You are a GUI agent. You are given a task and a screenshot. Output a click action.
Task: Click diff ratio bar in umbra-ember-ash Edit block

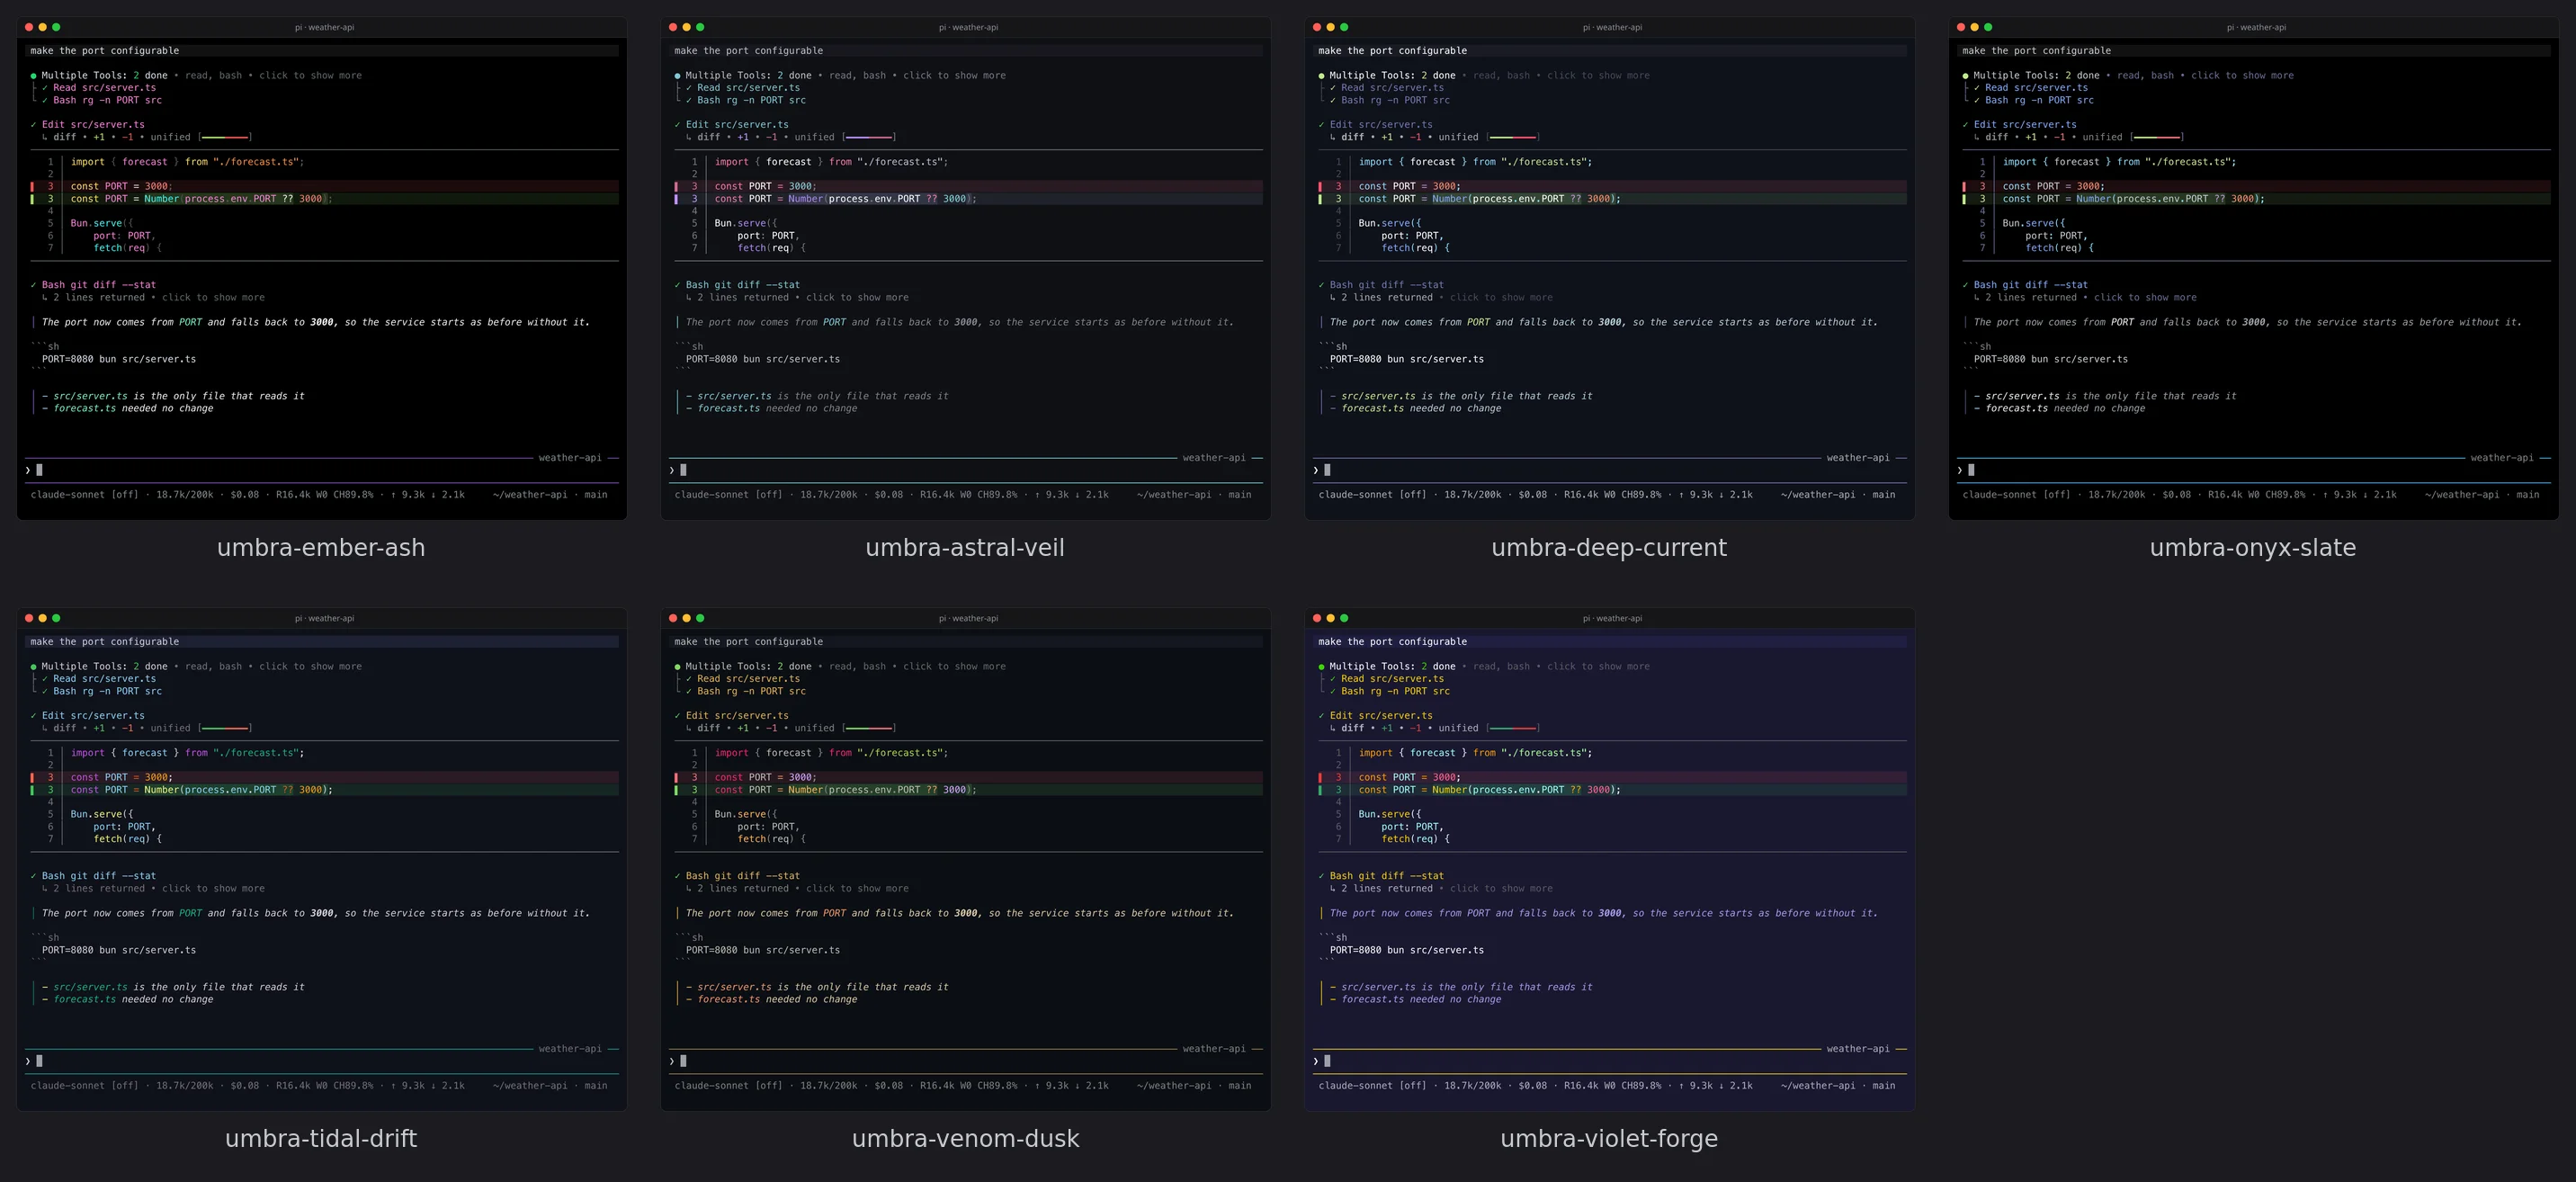click(x=224, y=137)
